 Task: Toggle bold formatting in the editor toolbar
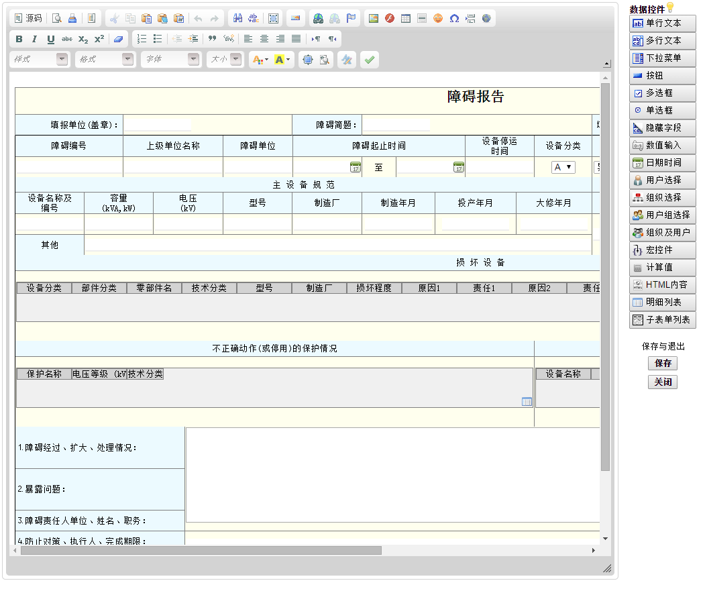tap(19, 39)
